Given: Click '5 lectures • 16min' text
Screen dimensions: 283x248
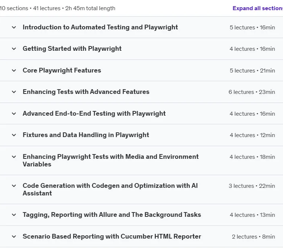Looking at the screenshot, I should 252,28.
